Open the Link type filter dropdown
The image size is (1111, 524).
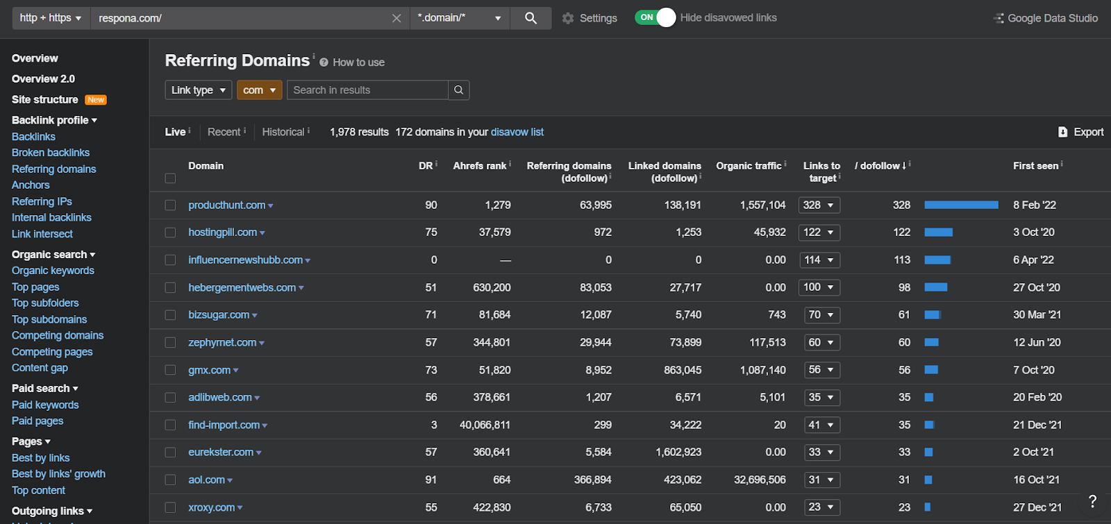point(199,90)
